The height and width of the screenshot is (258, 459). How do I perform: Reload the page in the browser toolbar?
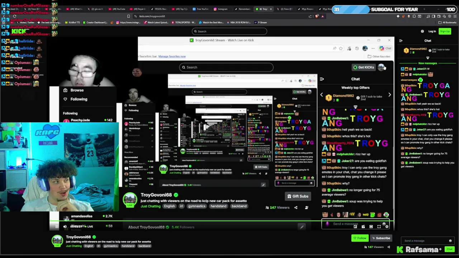click(14, 16)
